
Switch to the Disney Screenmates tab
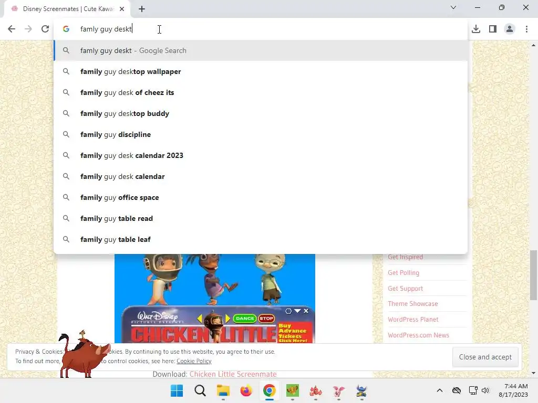coord(68,9)
